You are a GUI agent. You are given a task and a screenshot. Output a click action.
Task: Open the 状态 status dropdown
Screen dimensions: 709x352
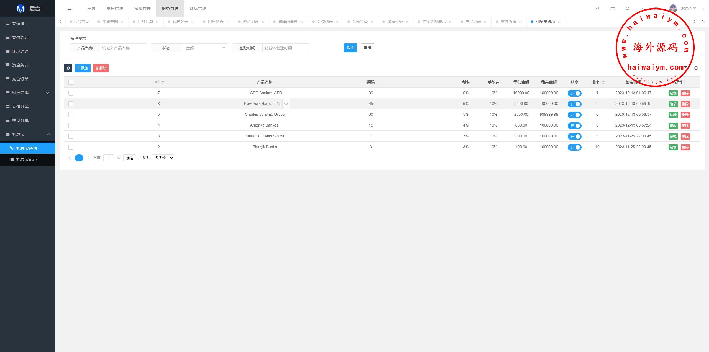coord(204,48)
